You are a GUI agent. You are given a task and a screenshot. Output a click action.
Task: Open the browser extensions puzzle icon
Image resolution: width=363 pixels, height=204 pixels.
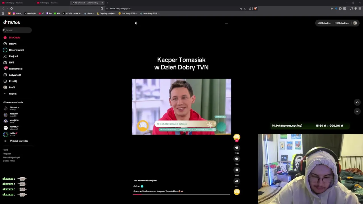pos(340,8)
